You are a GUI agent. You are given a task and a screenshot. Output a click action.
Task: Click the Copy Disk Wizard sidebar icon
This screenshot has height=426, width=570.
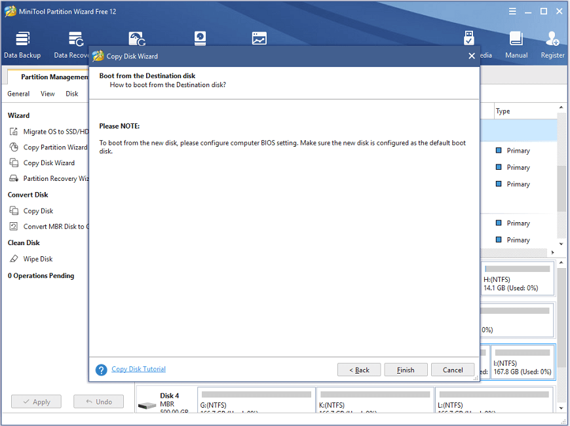tap(14, 163)
